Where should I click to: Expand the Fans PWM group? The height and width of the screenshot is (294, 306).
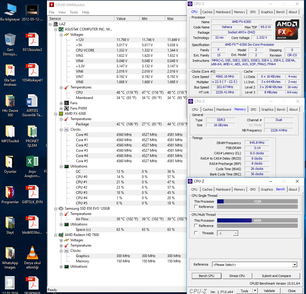[61, 109]
